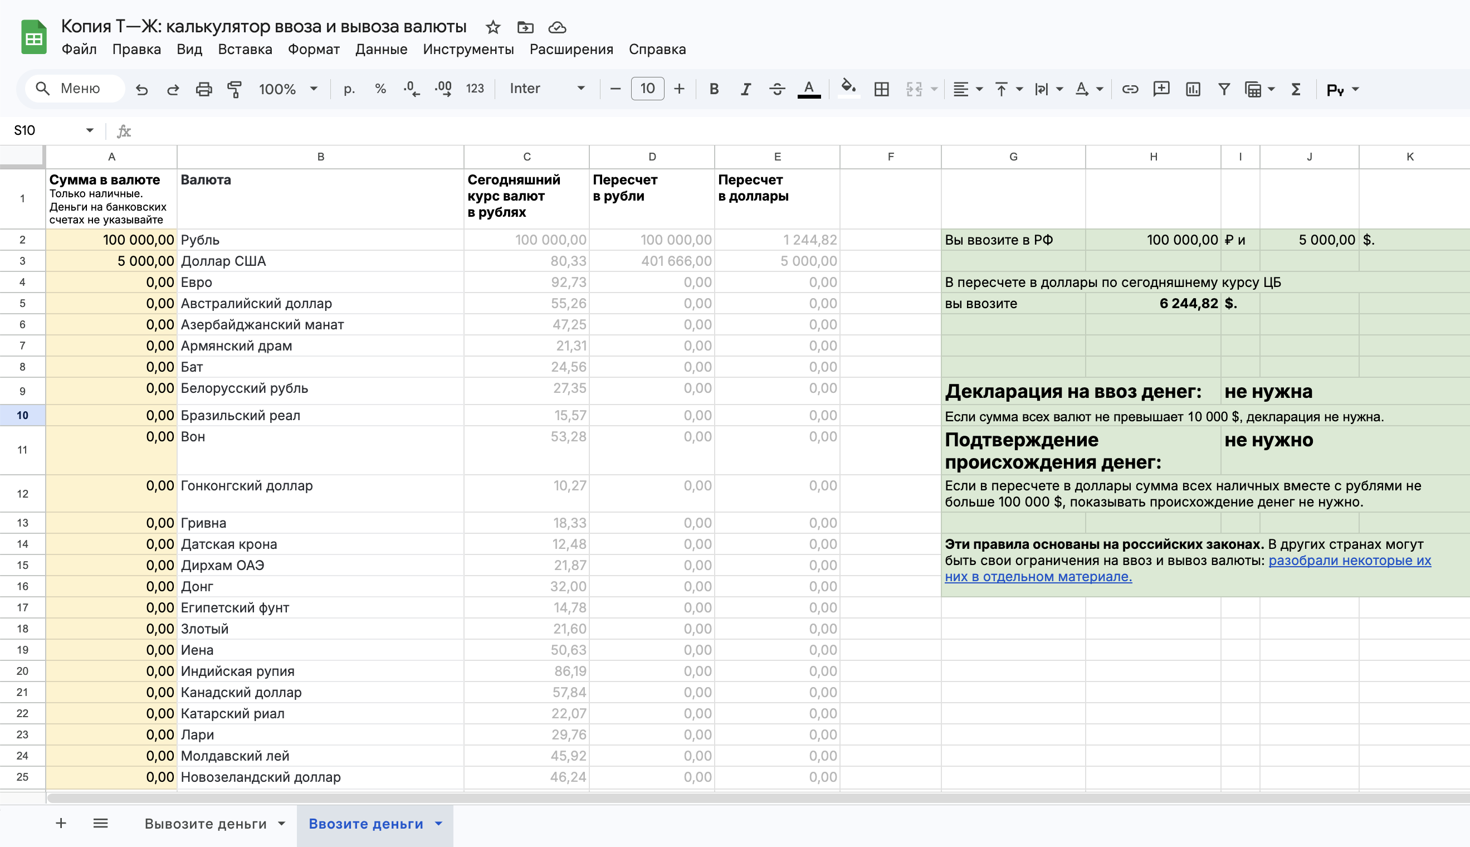The image size is (1470, 847).
Task: Click the font size input field
Action: pos(647,89)
